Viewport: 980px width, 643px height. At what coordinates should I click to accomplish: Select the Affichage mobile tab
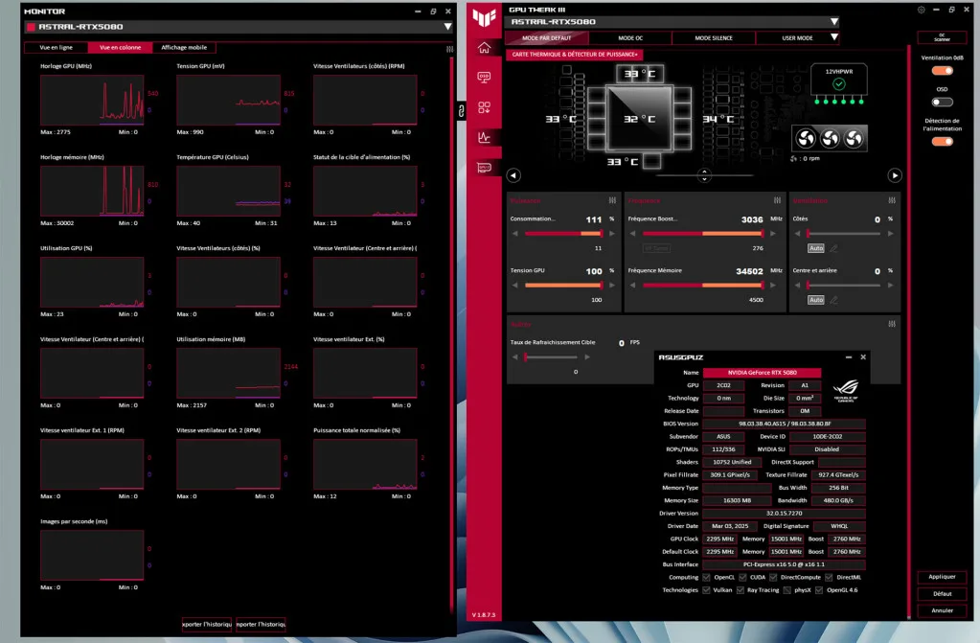[184, 46]
